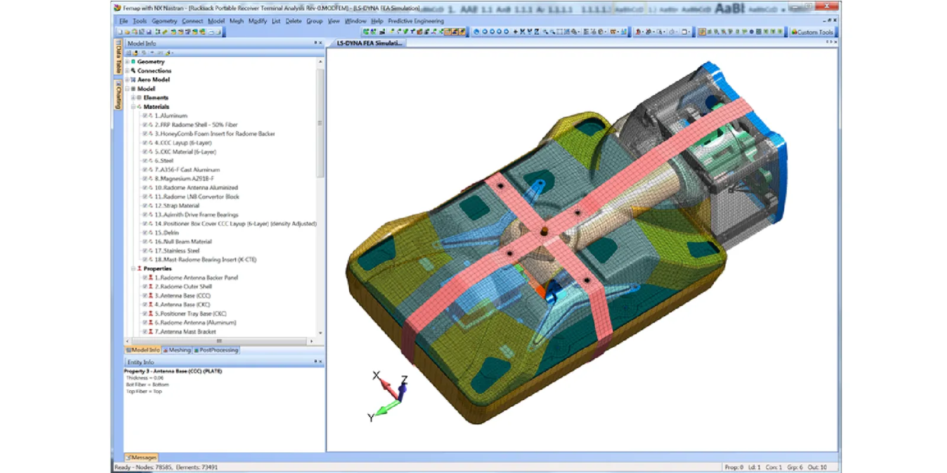Open the Charting side tab
This screenshot has height=473, width=947.
click(x=118, y=95)
